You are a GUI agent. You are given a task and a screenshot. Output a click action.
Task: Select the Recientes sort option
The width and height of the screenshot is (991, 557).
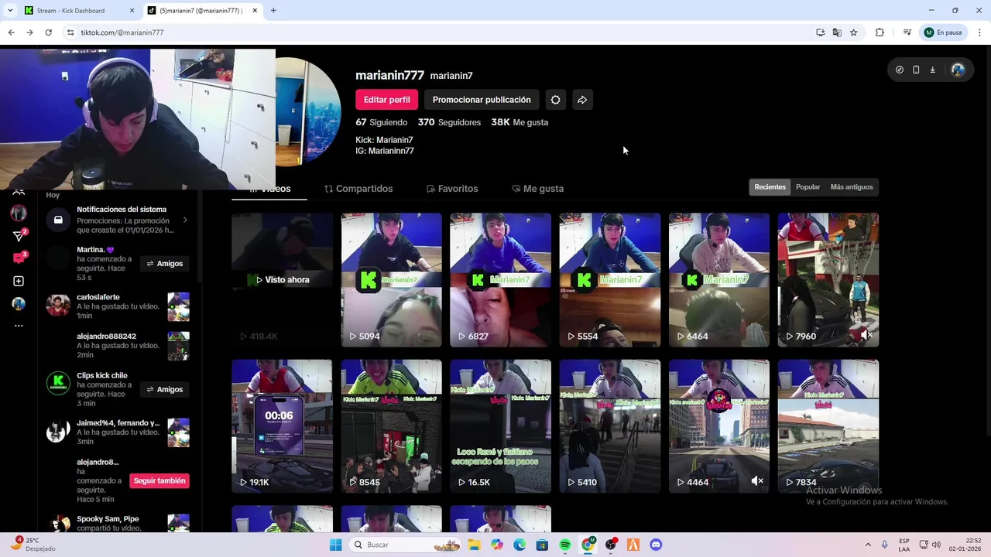coord(770,187)
